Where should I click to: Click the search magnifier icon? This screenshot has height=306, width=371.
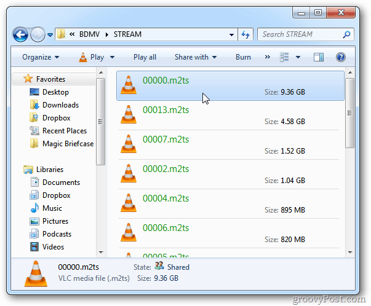click(346, 34)
